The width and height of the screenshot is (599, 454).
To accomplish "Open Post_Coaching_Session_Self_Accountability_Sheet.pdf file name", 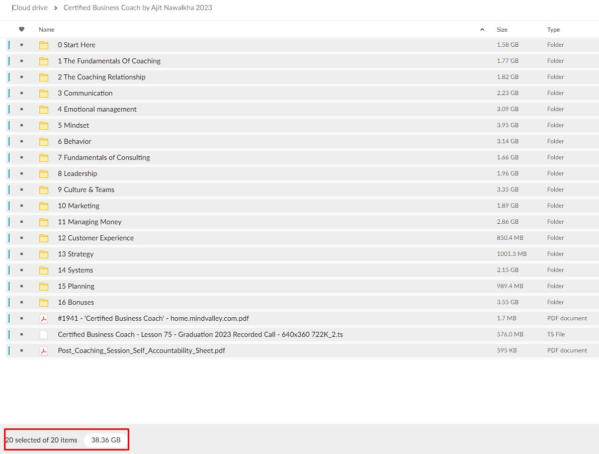I will [141, 350].
